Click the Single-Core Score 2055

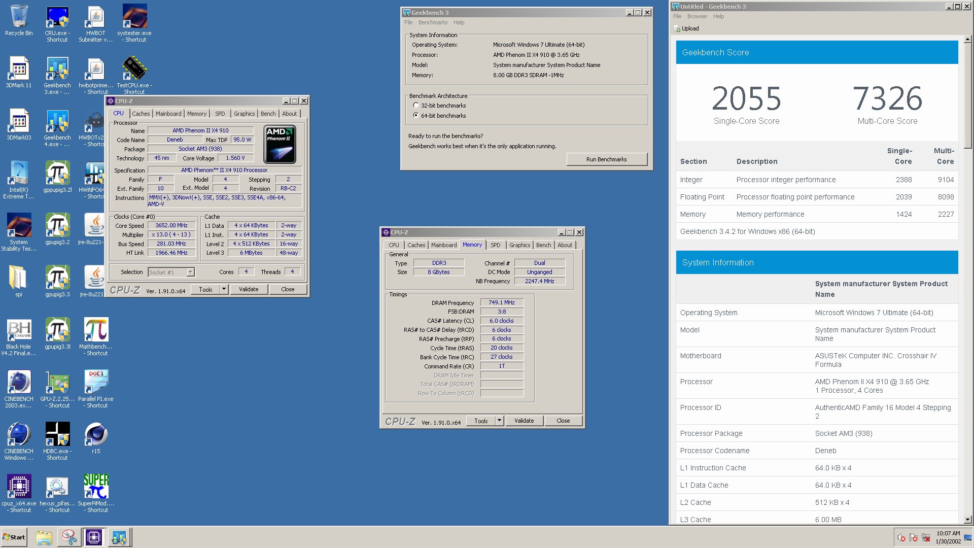tap(746, 98)
